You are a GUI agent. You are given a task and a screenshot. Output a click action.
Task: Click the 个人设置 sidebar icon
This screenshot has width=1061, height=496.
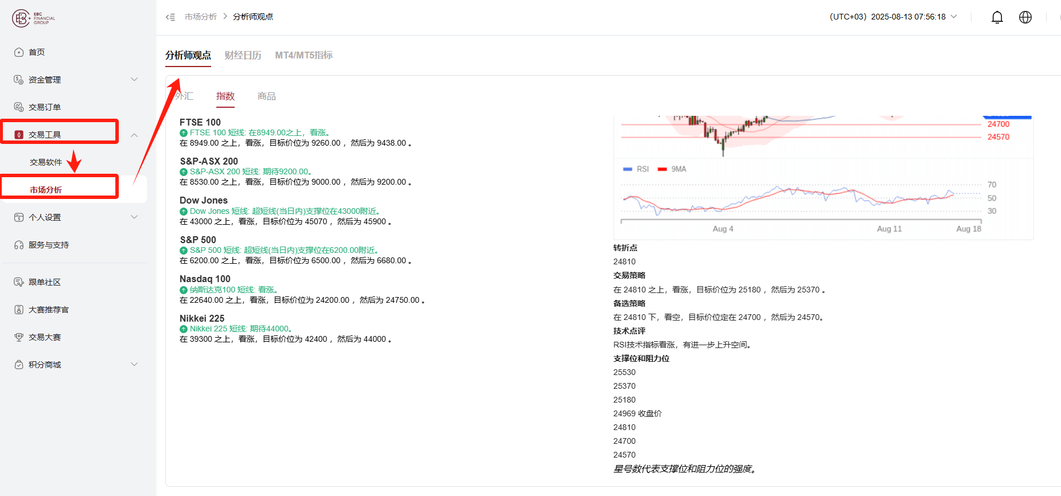pos(19,217)
